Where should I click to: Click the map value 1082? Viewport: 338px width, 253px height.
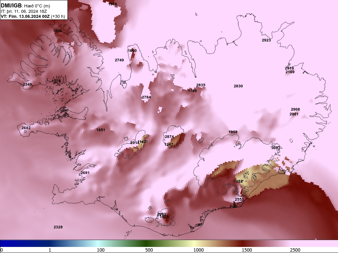tap(238, 181)
